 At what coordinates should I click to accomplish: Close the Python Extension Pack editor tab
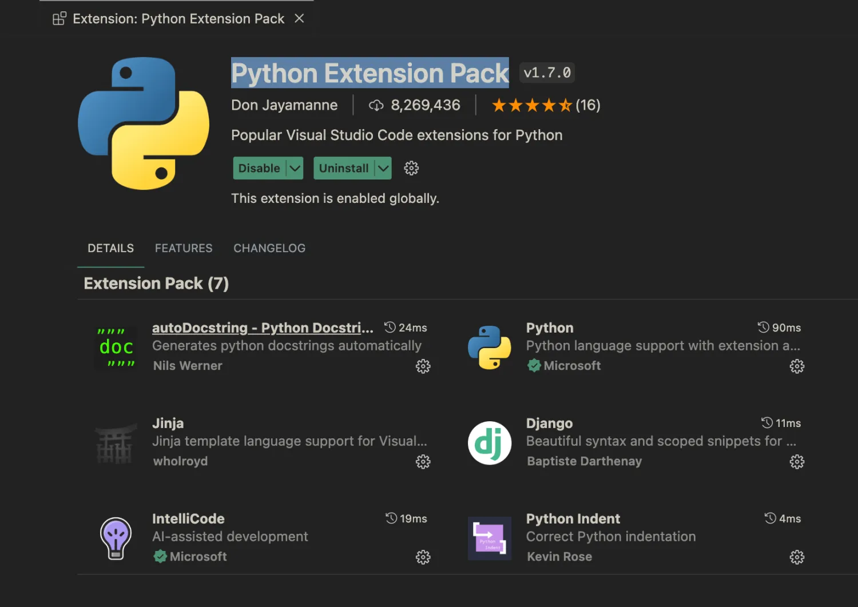299,19
